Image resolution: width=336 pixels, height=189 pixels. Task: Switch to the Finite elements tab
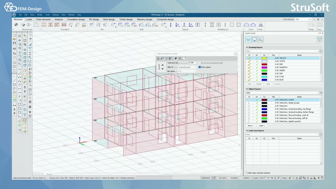pyautogui.click(x=43, y=19)
